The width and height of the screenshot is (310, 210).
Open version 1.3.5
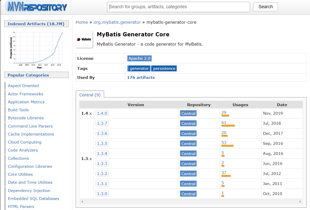[102, 143]
